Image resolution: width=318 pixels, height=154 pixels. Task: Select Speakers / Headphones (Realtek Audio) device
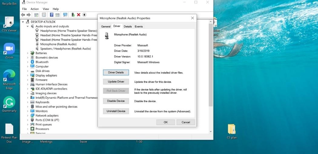(63, 49)
